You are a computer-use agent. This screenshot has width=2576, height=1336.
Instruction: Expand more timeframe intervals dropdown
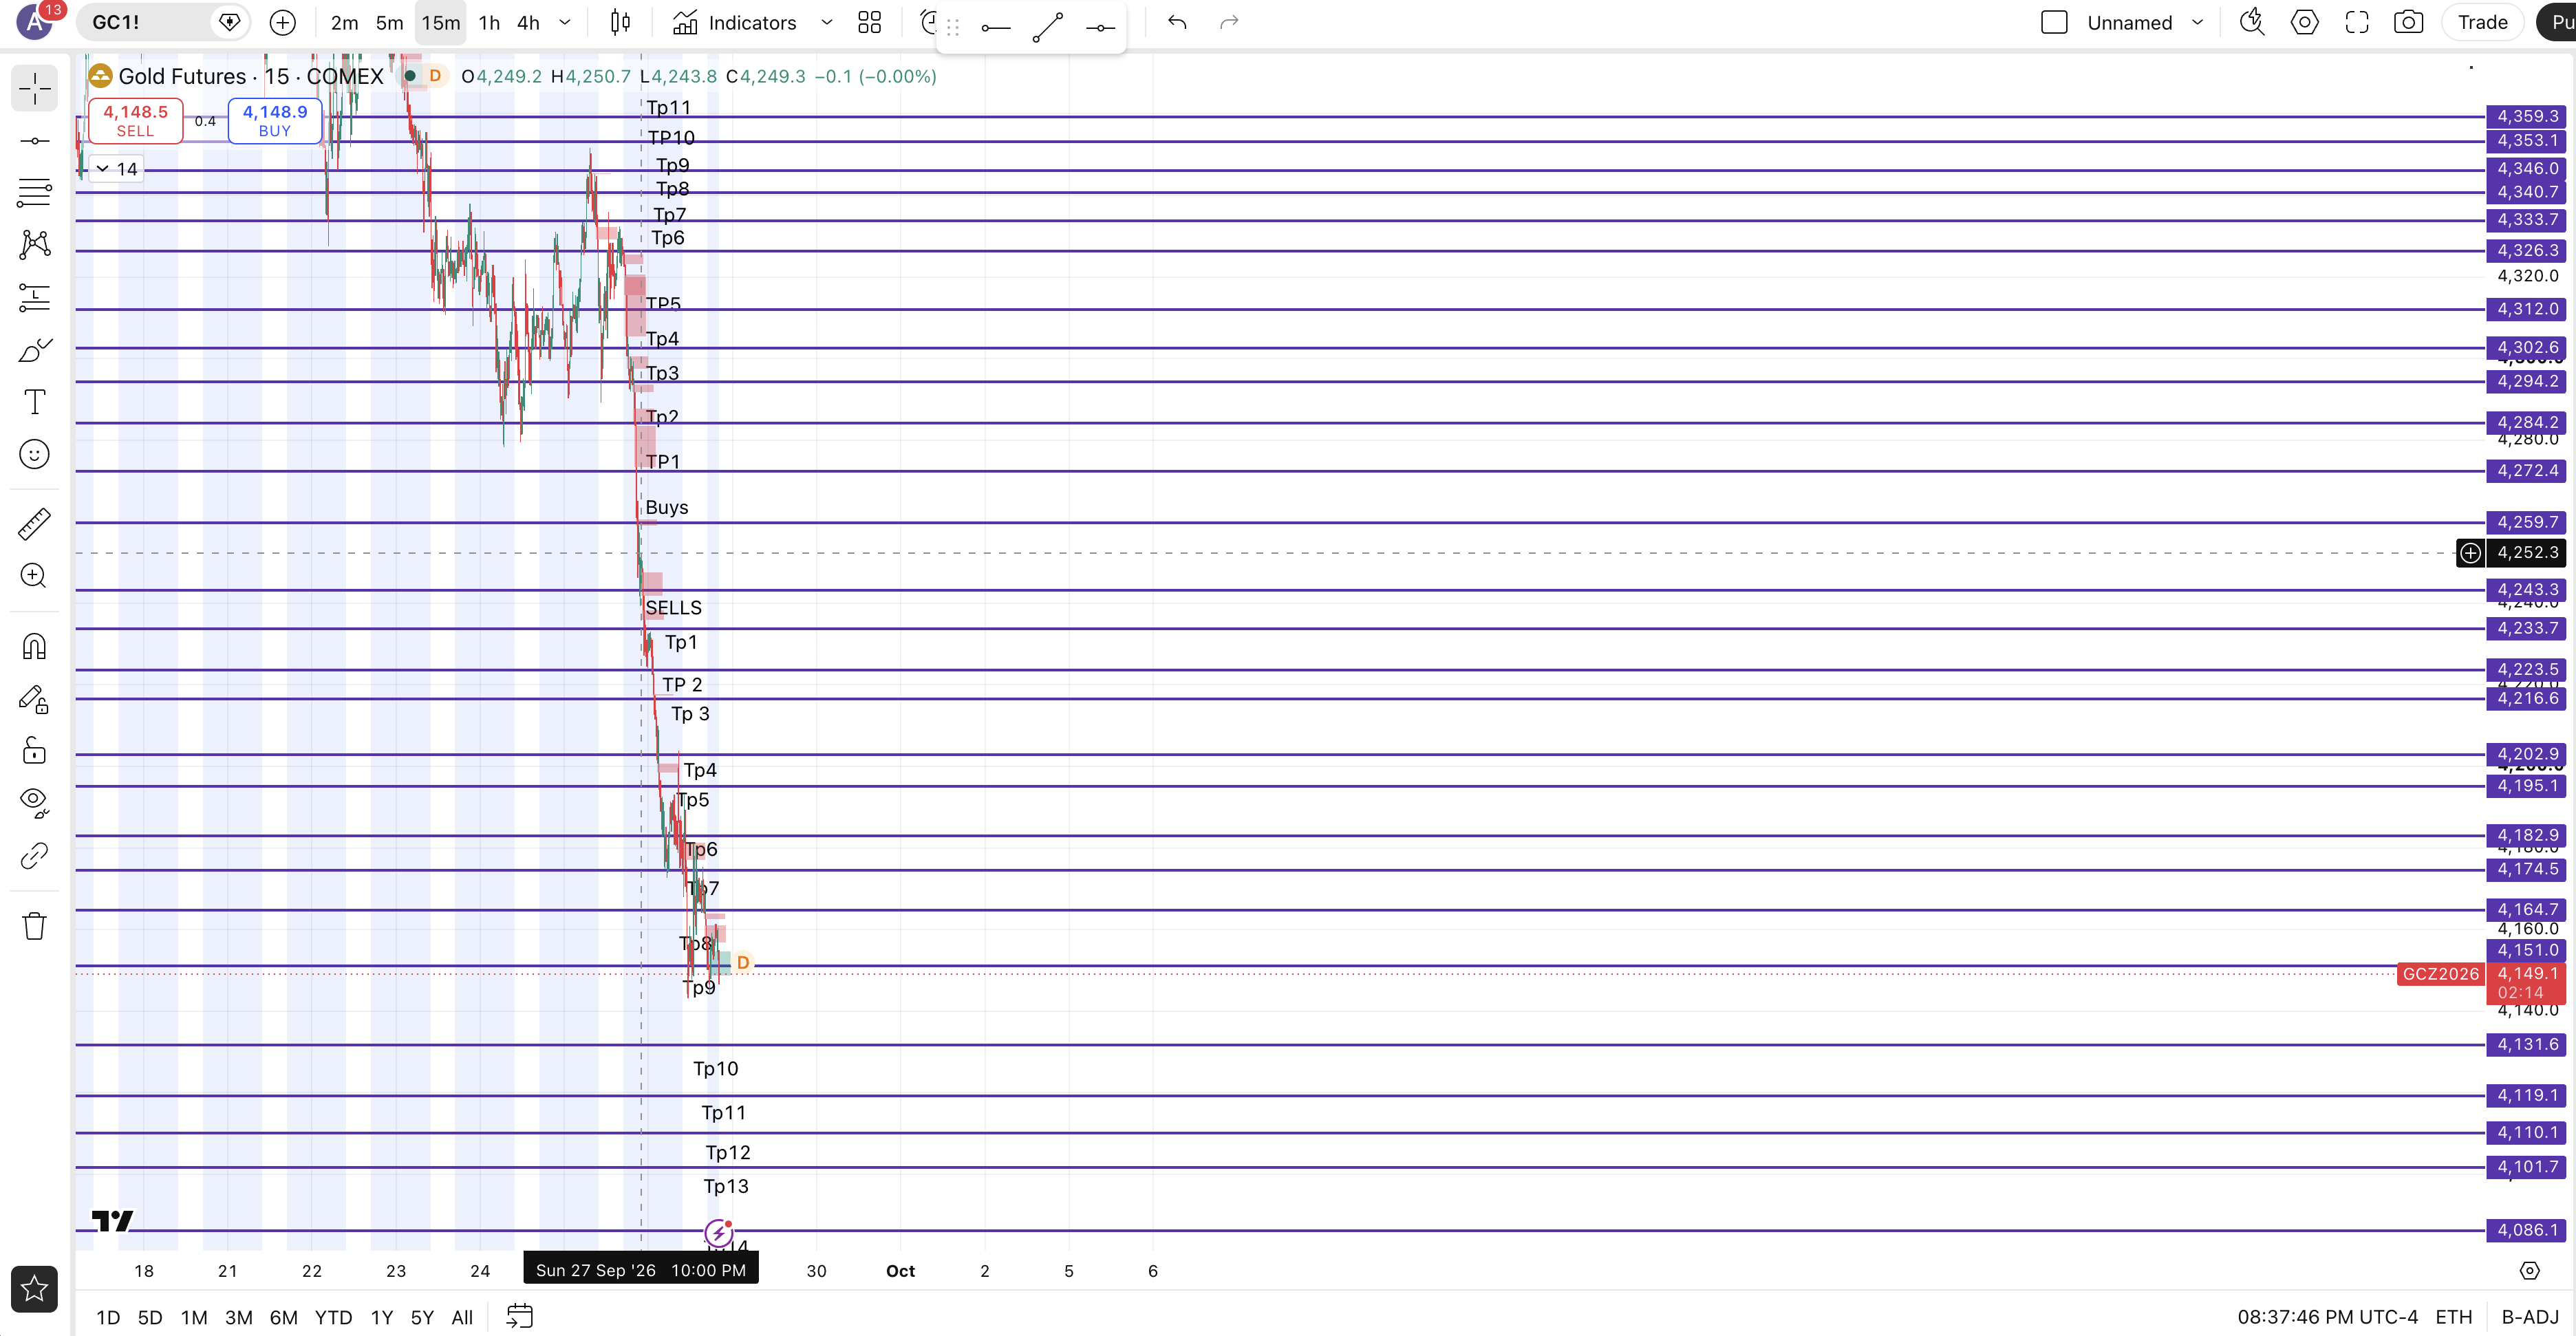click(565, 22)
